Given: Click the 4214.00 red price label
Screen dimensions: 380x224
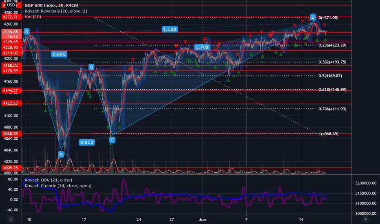Looking at the screenshot, I should [11, 53].
